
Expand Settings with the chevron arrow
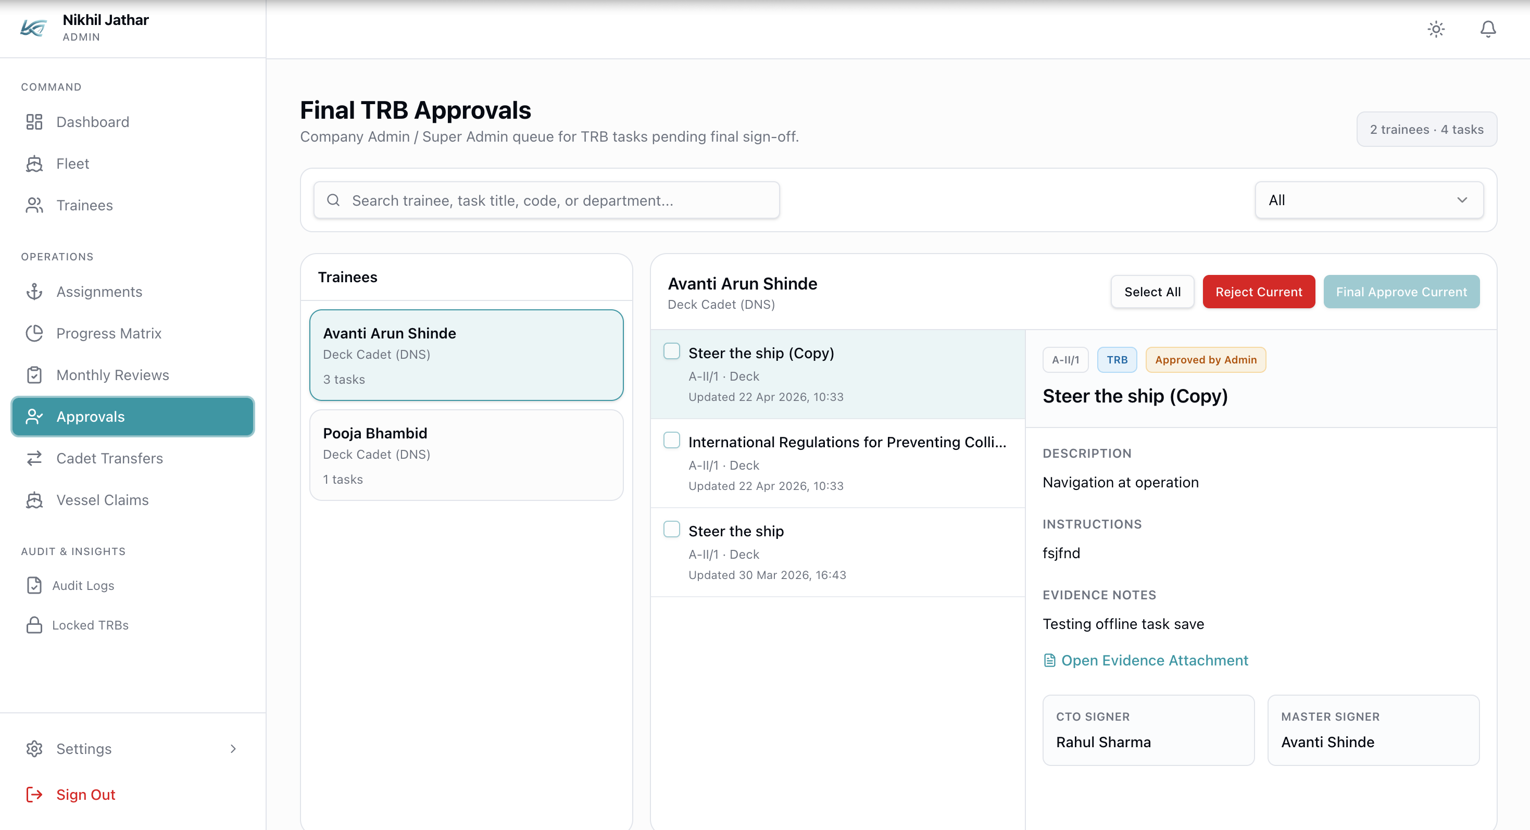233,749
